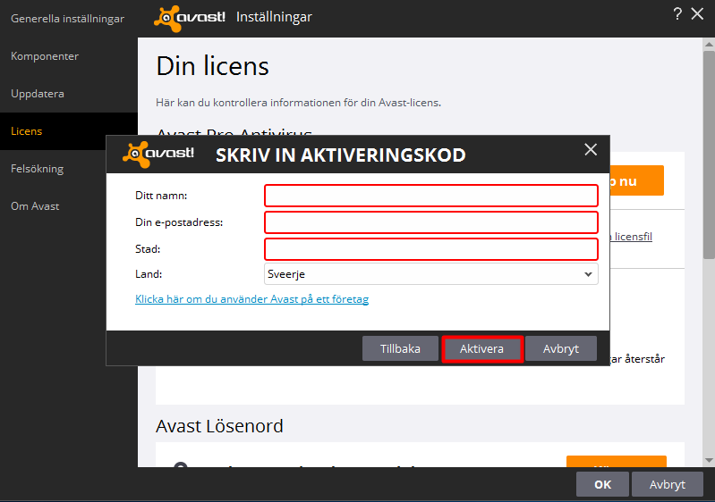
Task: Click the scrollbar down arrow
Action: [x=709, y=460]
